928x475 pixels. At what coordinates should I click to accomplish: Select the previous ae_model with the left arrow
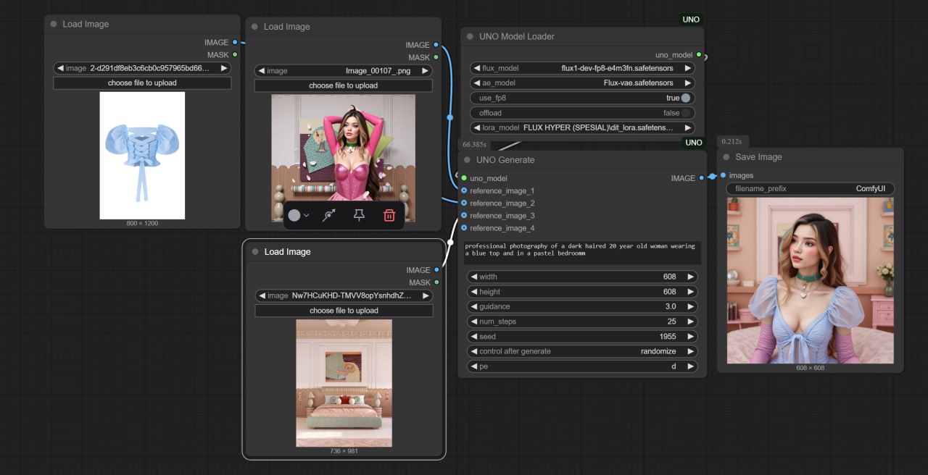476,83
